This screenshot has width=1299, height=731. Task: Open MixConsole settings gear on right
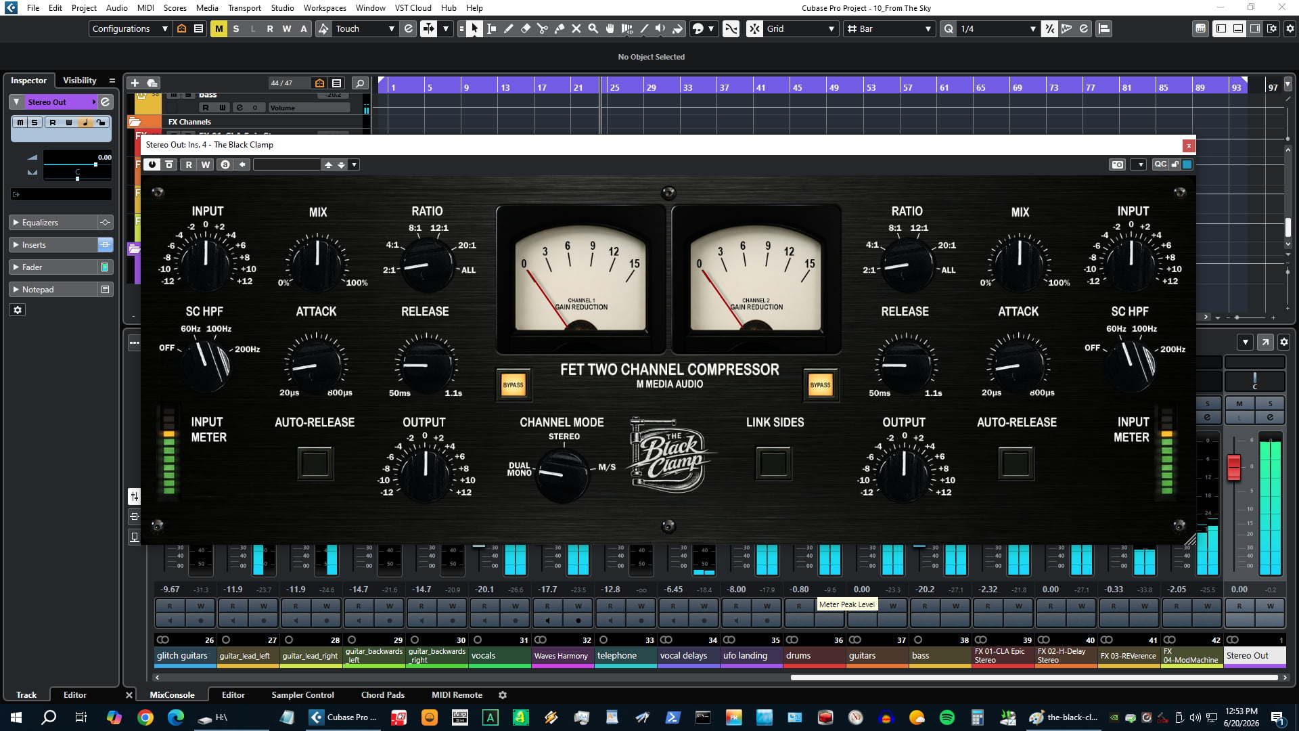(1283, 342)
